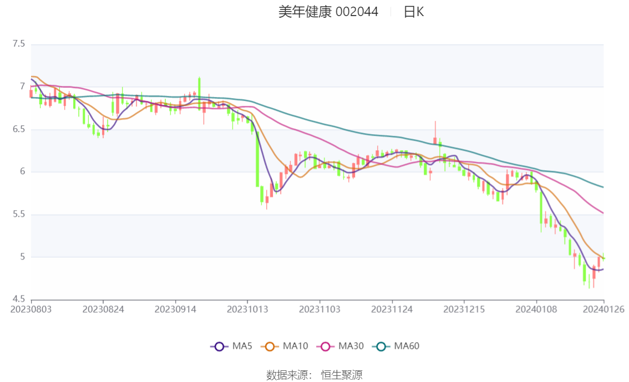Click y-axis value 5.5
This screenshot has height=382, width=629.
pos(19,215)
